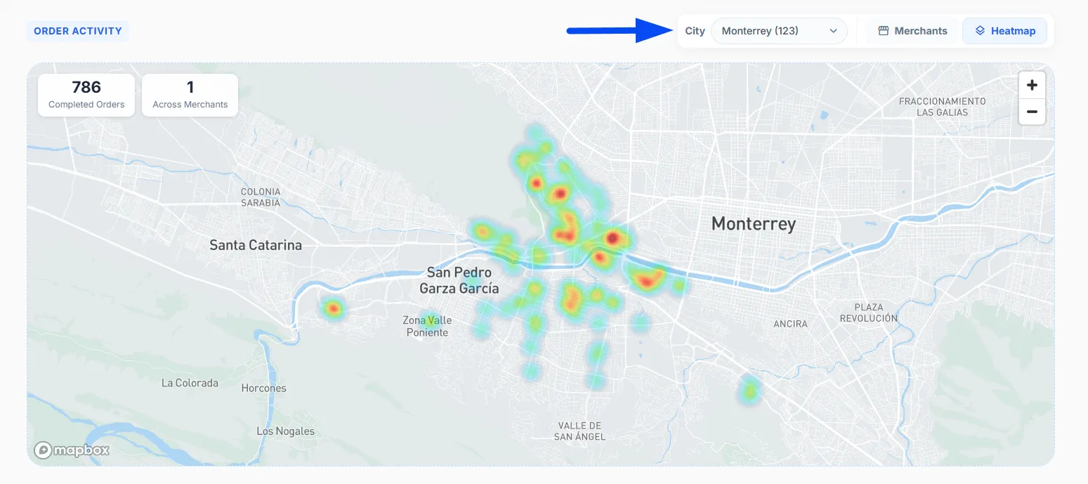Click the COLONIA SARABIA map label
This screenshot has width=1088, height=484.
coord(261,197)
